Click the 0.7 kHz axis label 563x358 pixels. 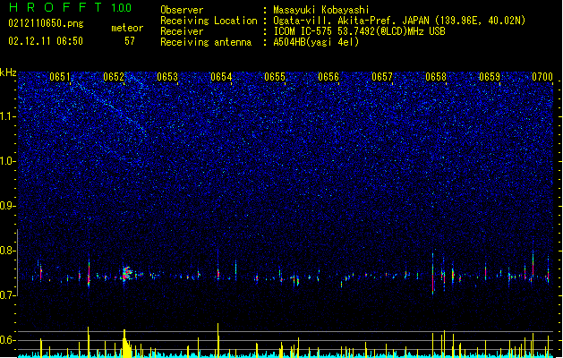coord(8,295)
